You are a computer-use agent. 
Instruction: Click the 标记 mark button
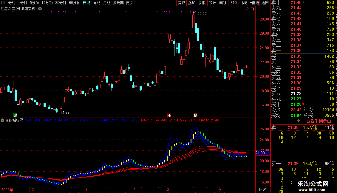(x=244, y=3)
